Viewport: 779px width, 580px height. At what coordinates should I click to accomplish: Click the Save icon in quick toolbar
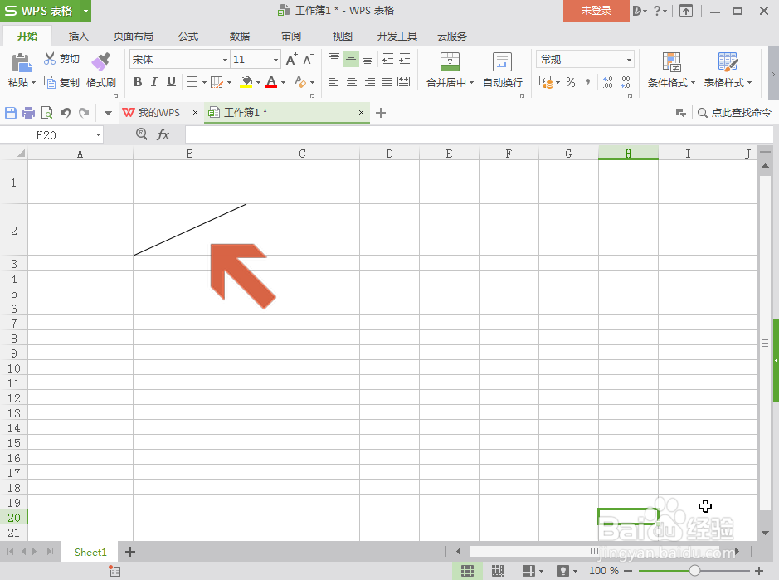point(11,113)
